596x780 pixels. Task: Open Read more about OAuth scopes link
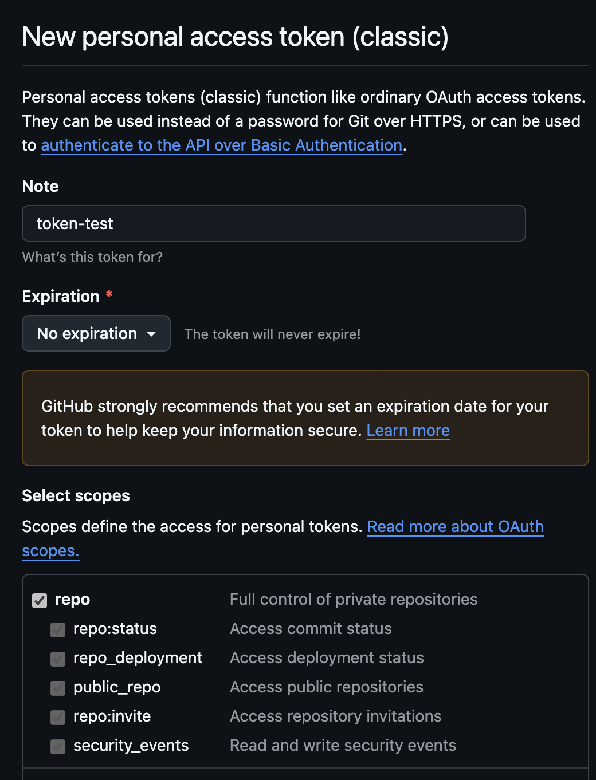pos(455,527)
